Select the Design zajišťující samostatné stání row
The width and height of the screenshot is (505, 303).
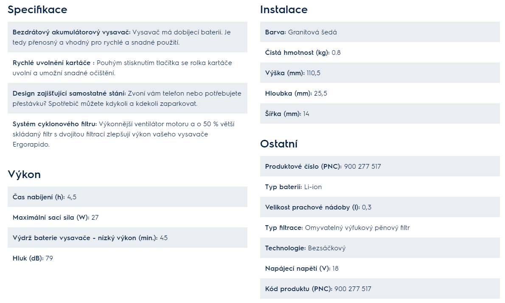[x=128, y=98]
